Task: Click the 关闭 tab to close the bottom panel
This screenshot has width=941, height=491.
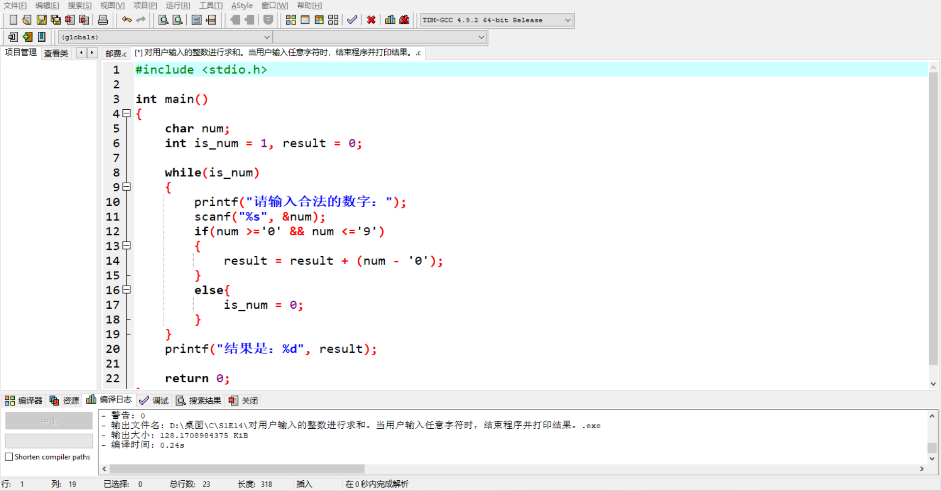Action: [243, 400]
